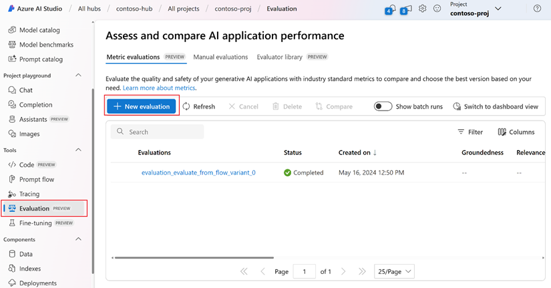Screen dimensions: 551x288
Task: Switch to Manual evaluations tab
Action: tap(220, 57)
